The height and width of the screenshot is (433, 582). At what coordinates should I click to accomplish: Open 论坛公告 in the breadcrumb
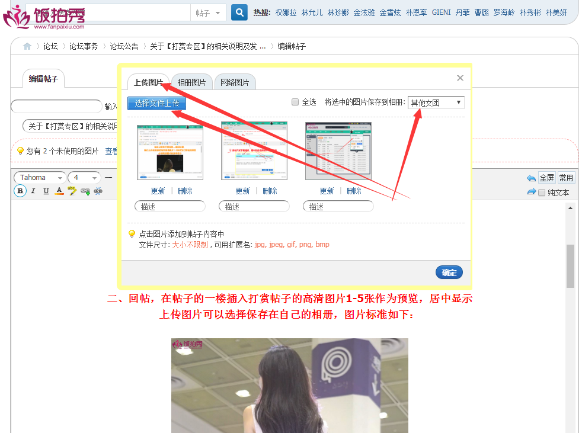124,46
